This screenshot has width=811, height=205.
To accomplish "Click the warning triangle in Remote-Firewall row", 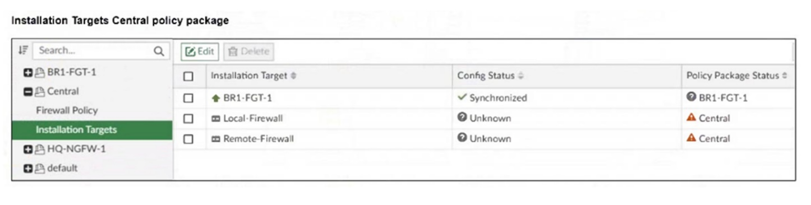I will (x=692, y=138).
